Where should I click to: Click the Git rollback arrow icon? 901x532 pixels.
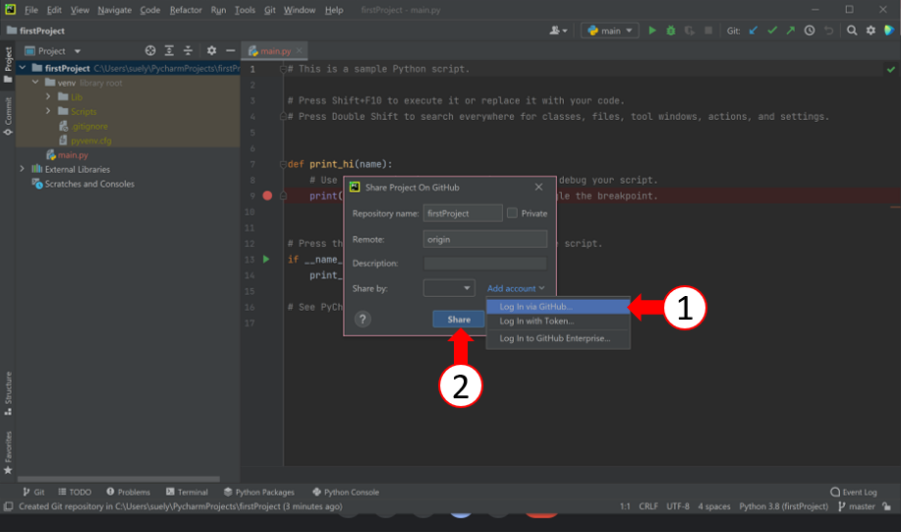828,30
